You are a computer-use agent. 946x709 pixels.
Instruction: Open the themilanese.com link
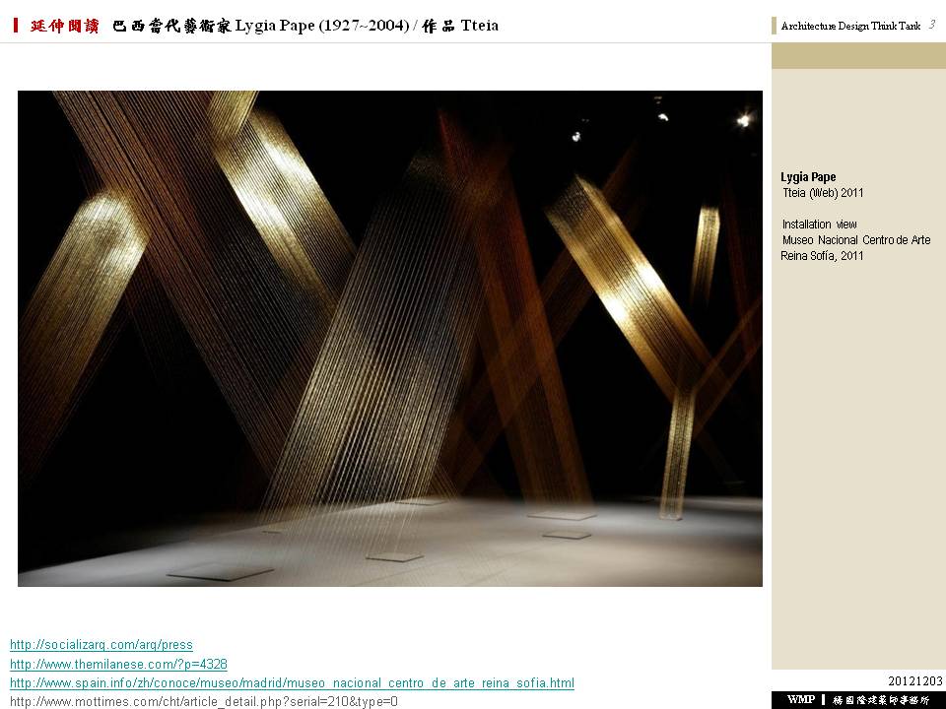pyautogui.click(x=118, y=664)
